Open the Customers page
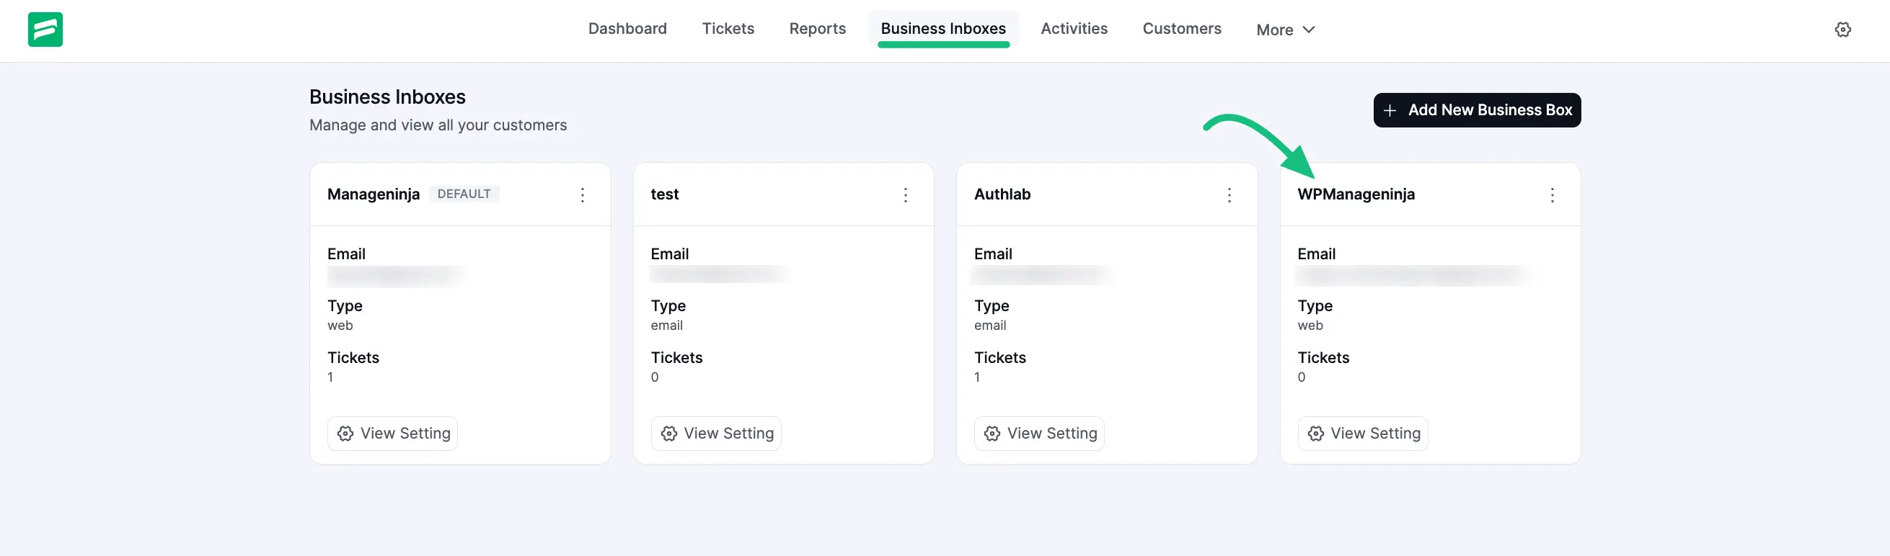 [x=1181, y=29]
